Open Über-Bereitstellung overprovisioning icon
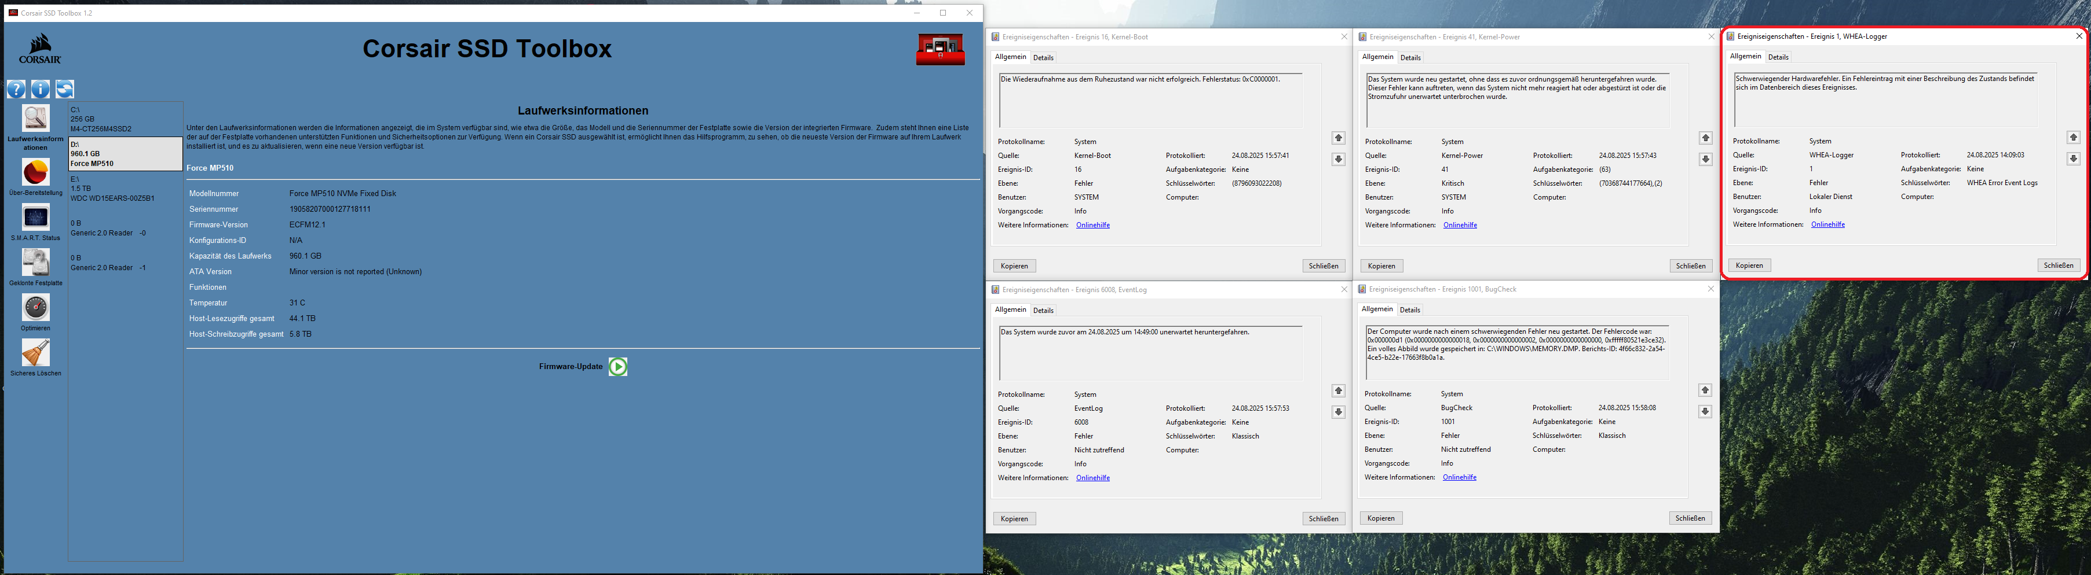 coord(36,173)
